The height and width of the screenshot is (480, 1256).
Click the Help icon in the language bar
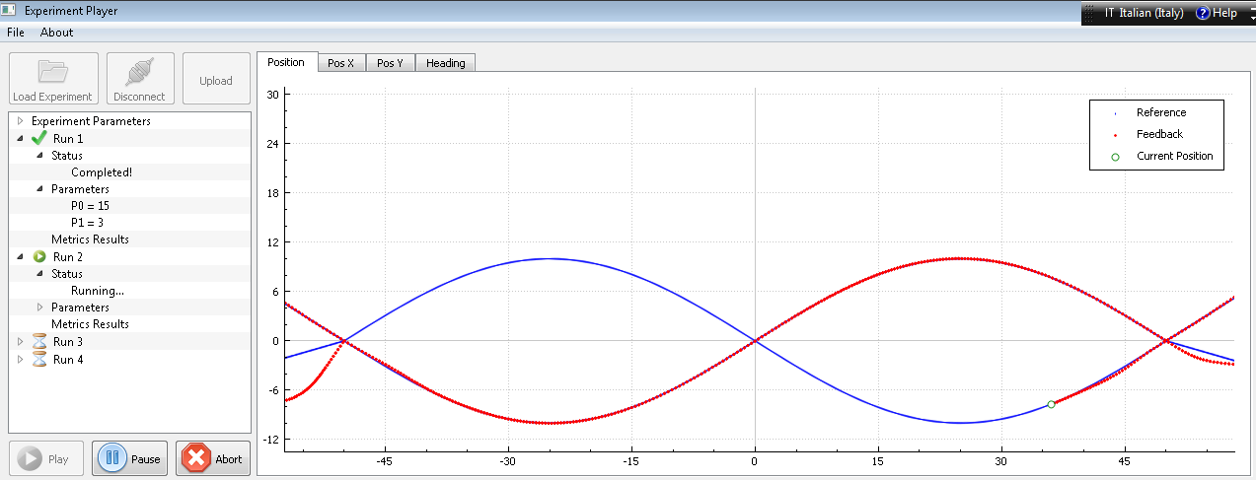[x=1203, y=13]
